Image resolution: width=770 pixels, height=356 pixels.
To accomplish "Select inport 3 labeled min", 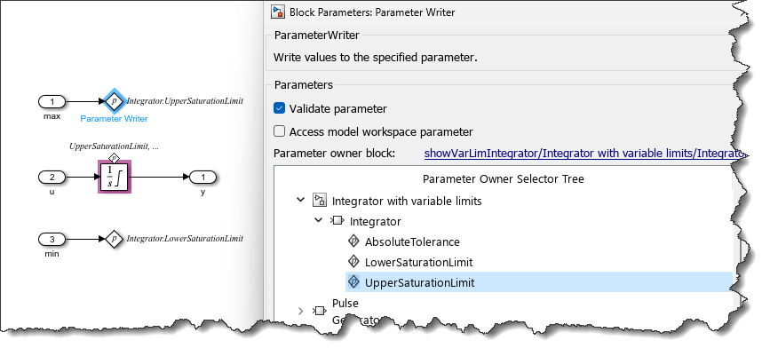I will pos(52,239).
